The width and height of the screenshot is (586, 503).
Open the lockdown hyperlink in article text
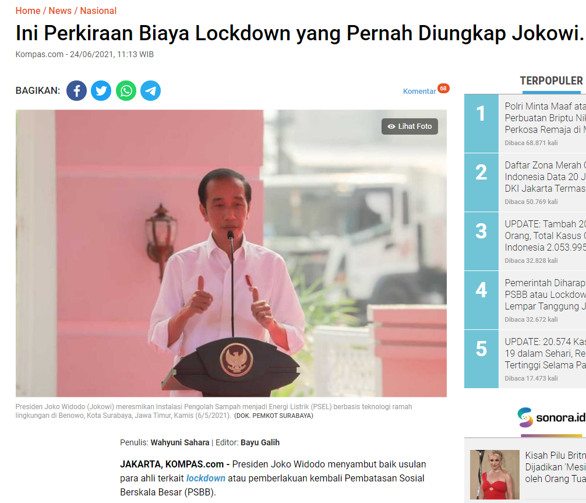206,479
